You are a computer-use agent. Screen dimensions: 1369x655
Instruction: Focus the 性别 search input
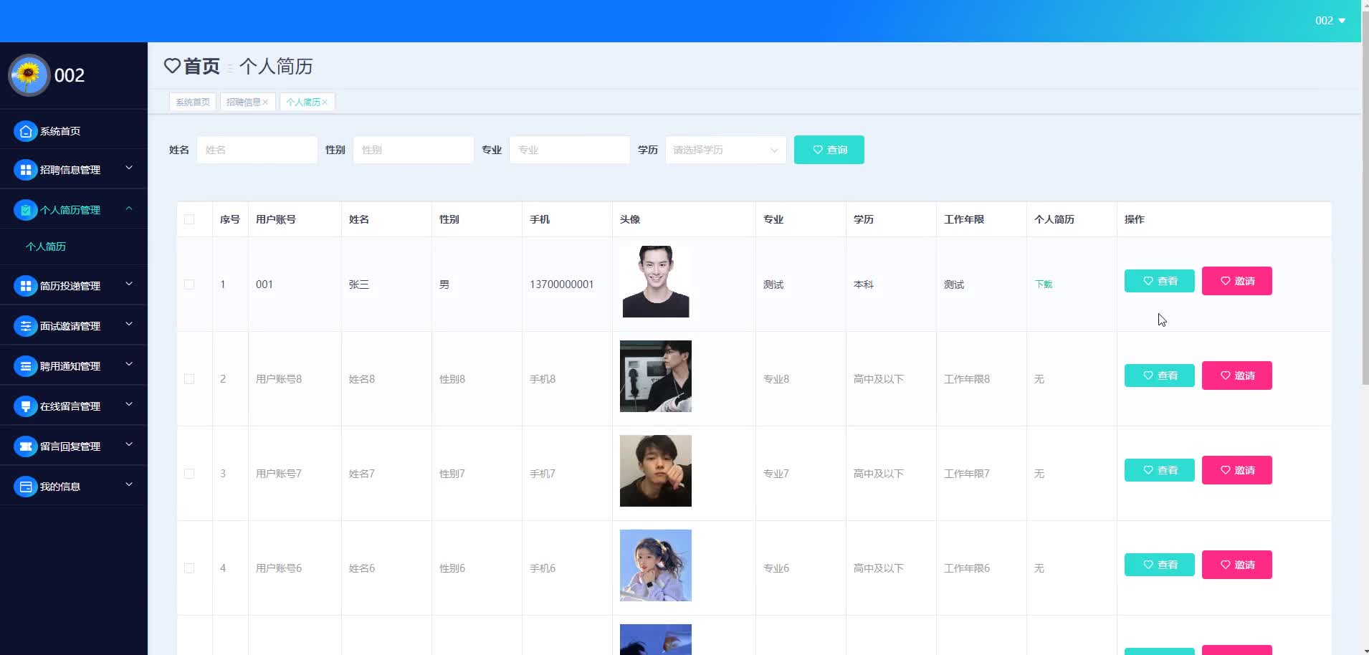(x=413, y=150)
